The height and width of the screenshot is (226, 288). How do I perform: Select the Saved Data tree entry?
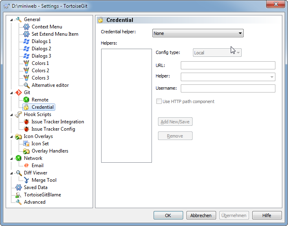(36, 187)
